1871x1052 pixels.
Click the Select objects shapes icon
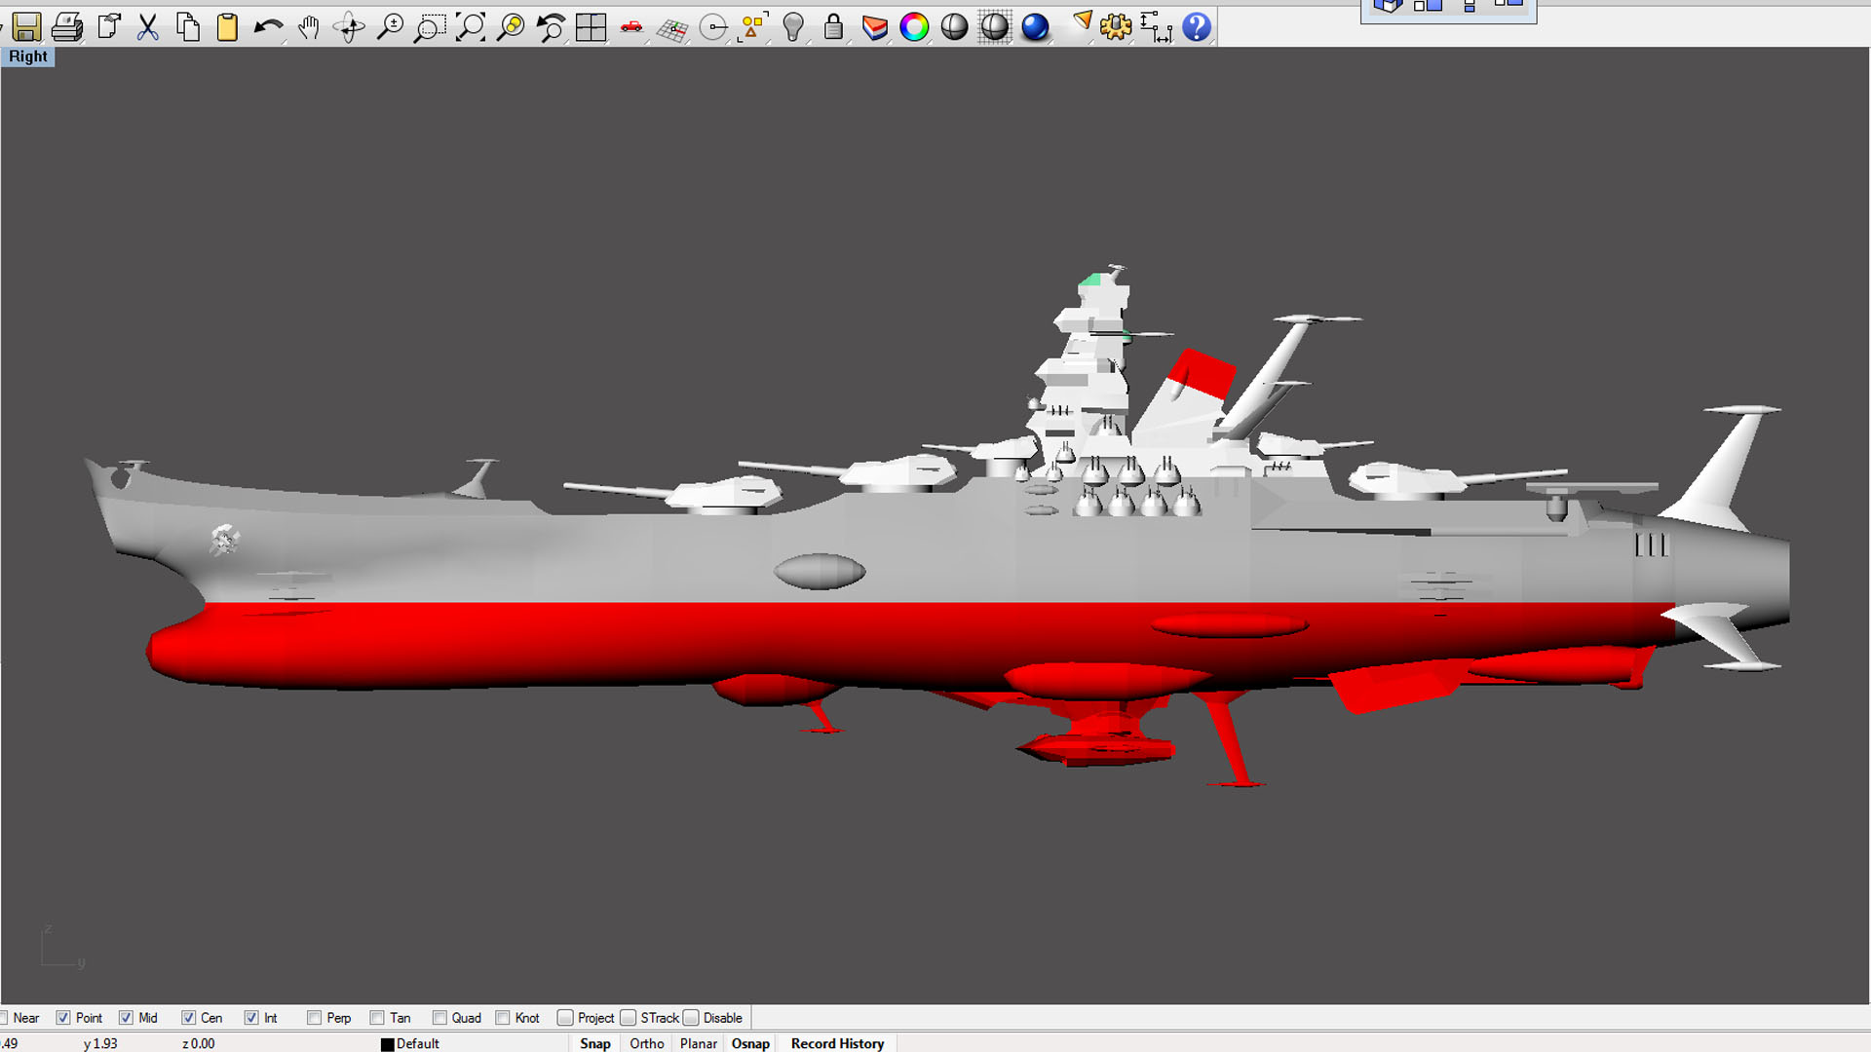point(753,26)
